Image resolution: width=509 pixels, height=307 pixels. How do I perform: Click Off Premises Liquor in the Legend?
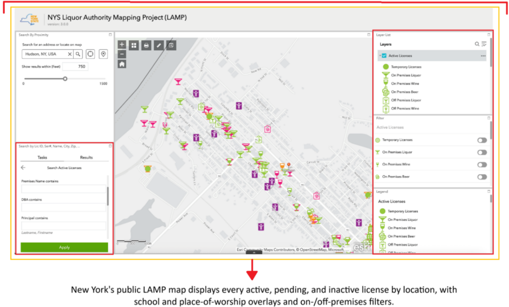403,245
